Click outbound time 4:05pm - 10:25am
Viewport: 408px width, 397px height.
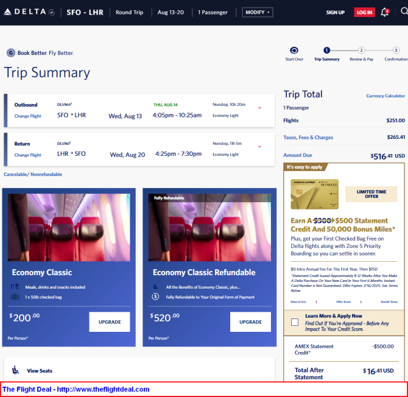[177, 115]
